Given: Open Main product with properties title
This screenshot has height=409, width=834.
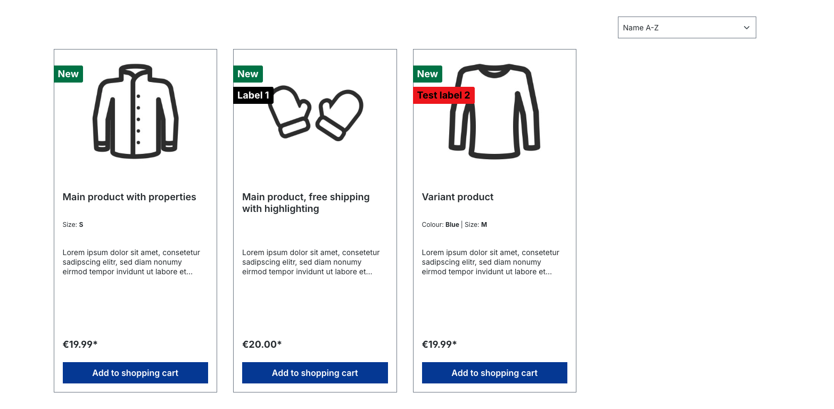Looking at the screenshot, I should (x=129, y=197).
